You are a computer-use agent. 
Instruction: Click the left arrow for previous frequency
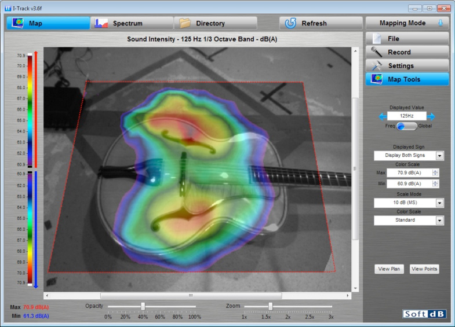[x=383, y=116]
